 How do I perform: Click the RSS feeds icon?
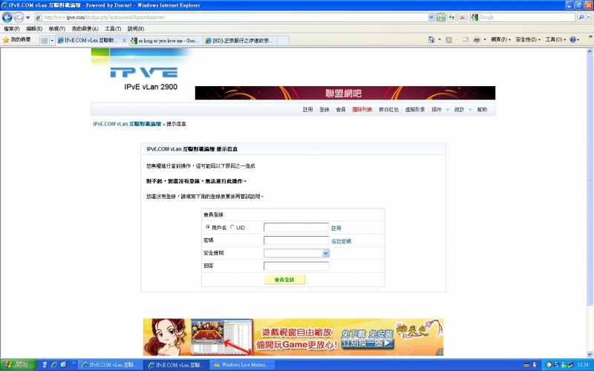[448, 40]
